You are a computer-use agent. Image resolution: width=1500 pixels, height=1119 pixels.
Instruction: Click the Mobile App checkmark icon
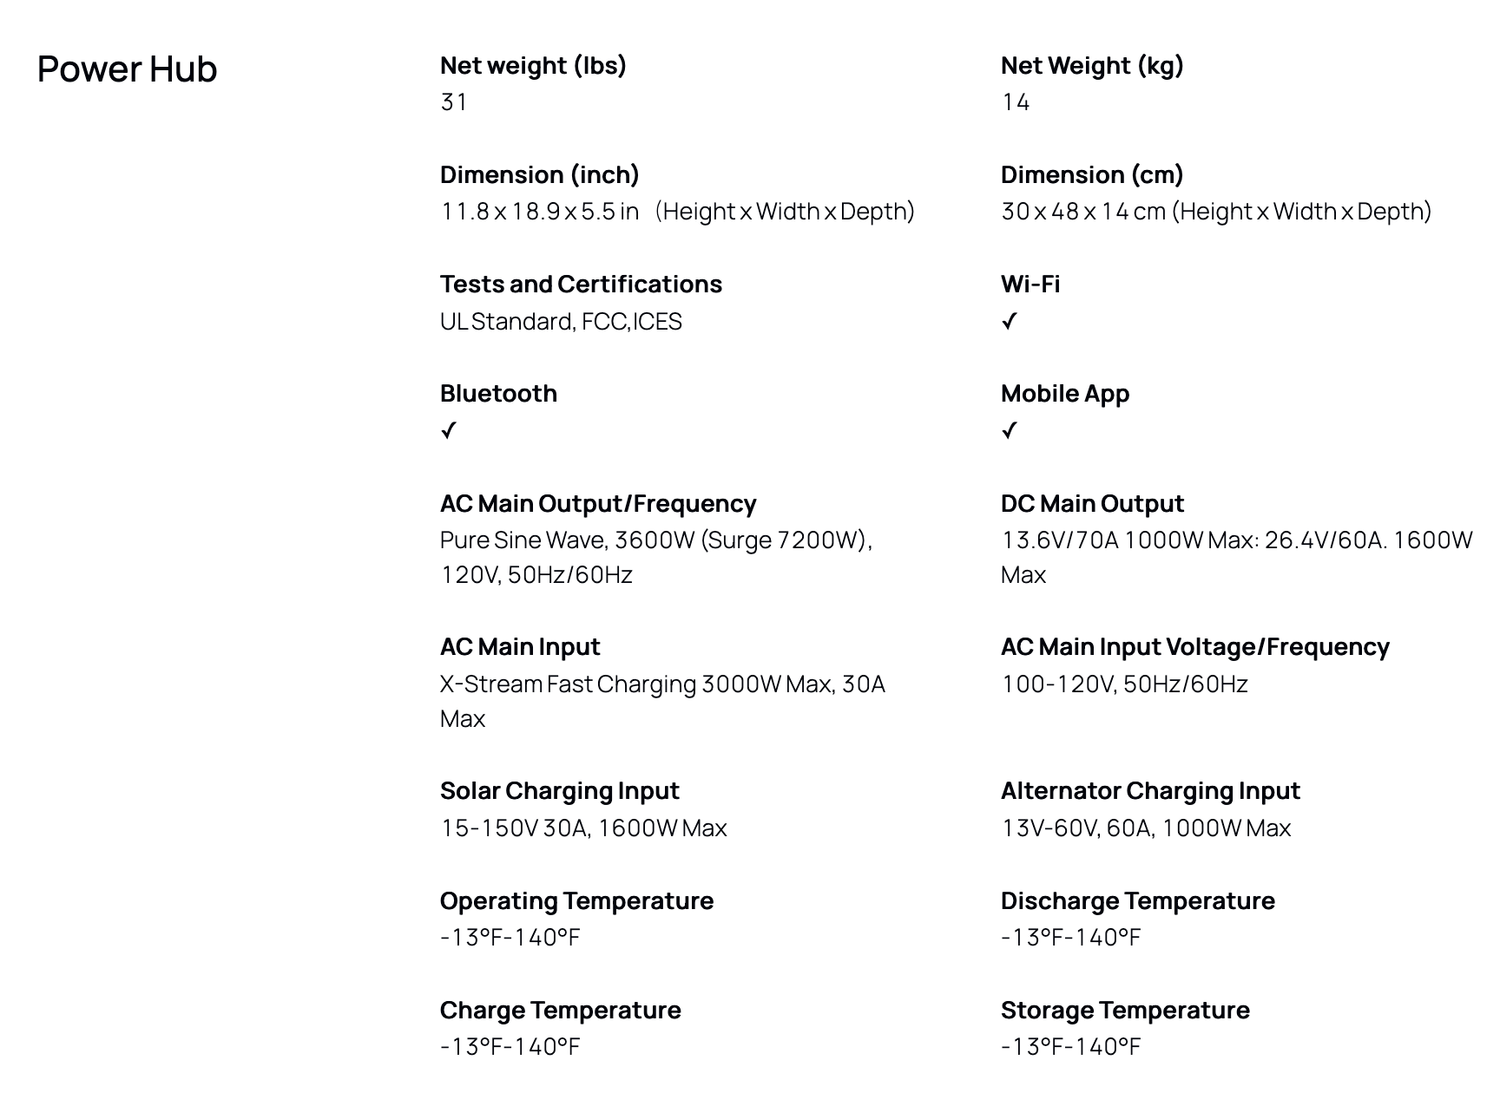1009,431
